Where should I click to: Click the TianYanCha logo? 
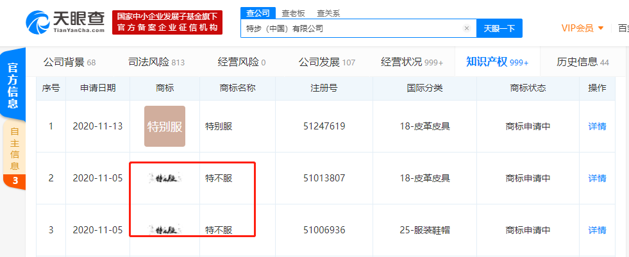[x=65, y=22]
